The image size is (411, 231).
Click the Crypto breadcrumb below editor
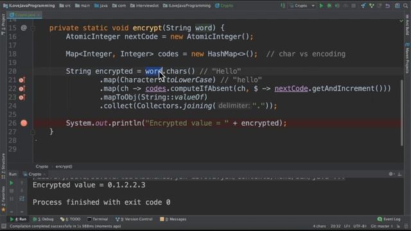tap(42, 167)
